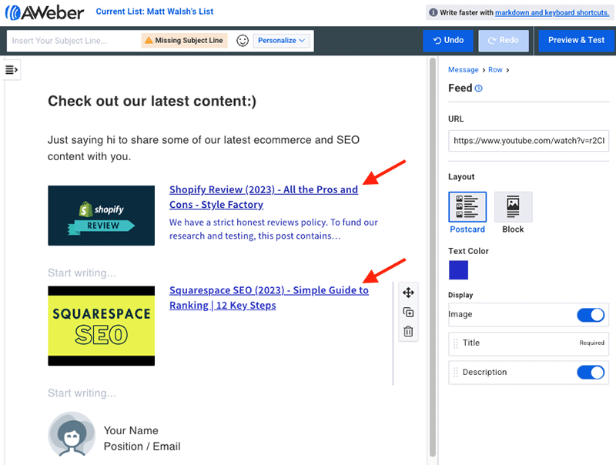This screenshot has width=616, height=465.
Task: Click the Shopify Review thumbnail image
Action: (x=102, y=216)
